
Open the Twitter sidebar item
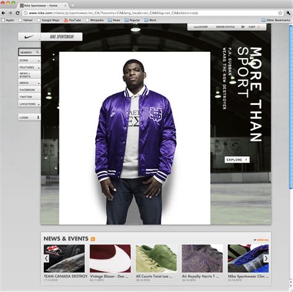point(30,97)
